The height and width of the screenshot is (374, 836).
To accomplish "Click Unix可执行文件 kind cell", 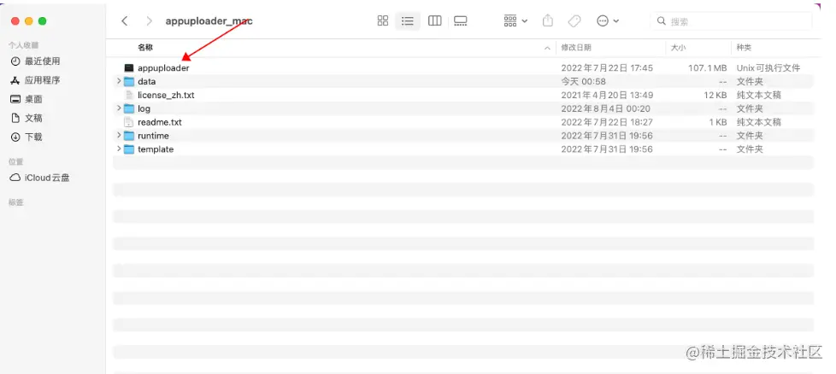I will [768, 68].
